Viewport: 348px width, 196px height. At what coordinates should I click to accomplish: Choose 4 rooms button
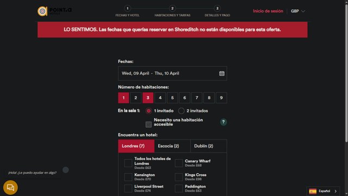pyautogui.click(x=160, y=98)
